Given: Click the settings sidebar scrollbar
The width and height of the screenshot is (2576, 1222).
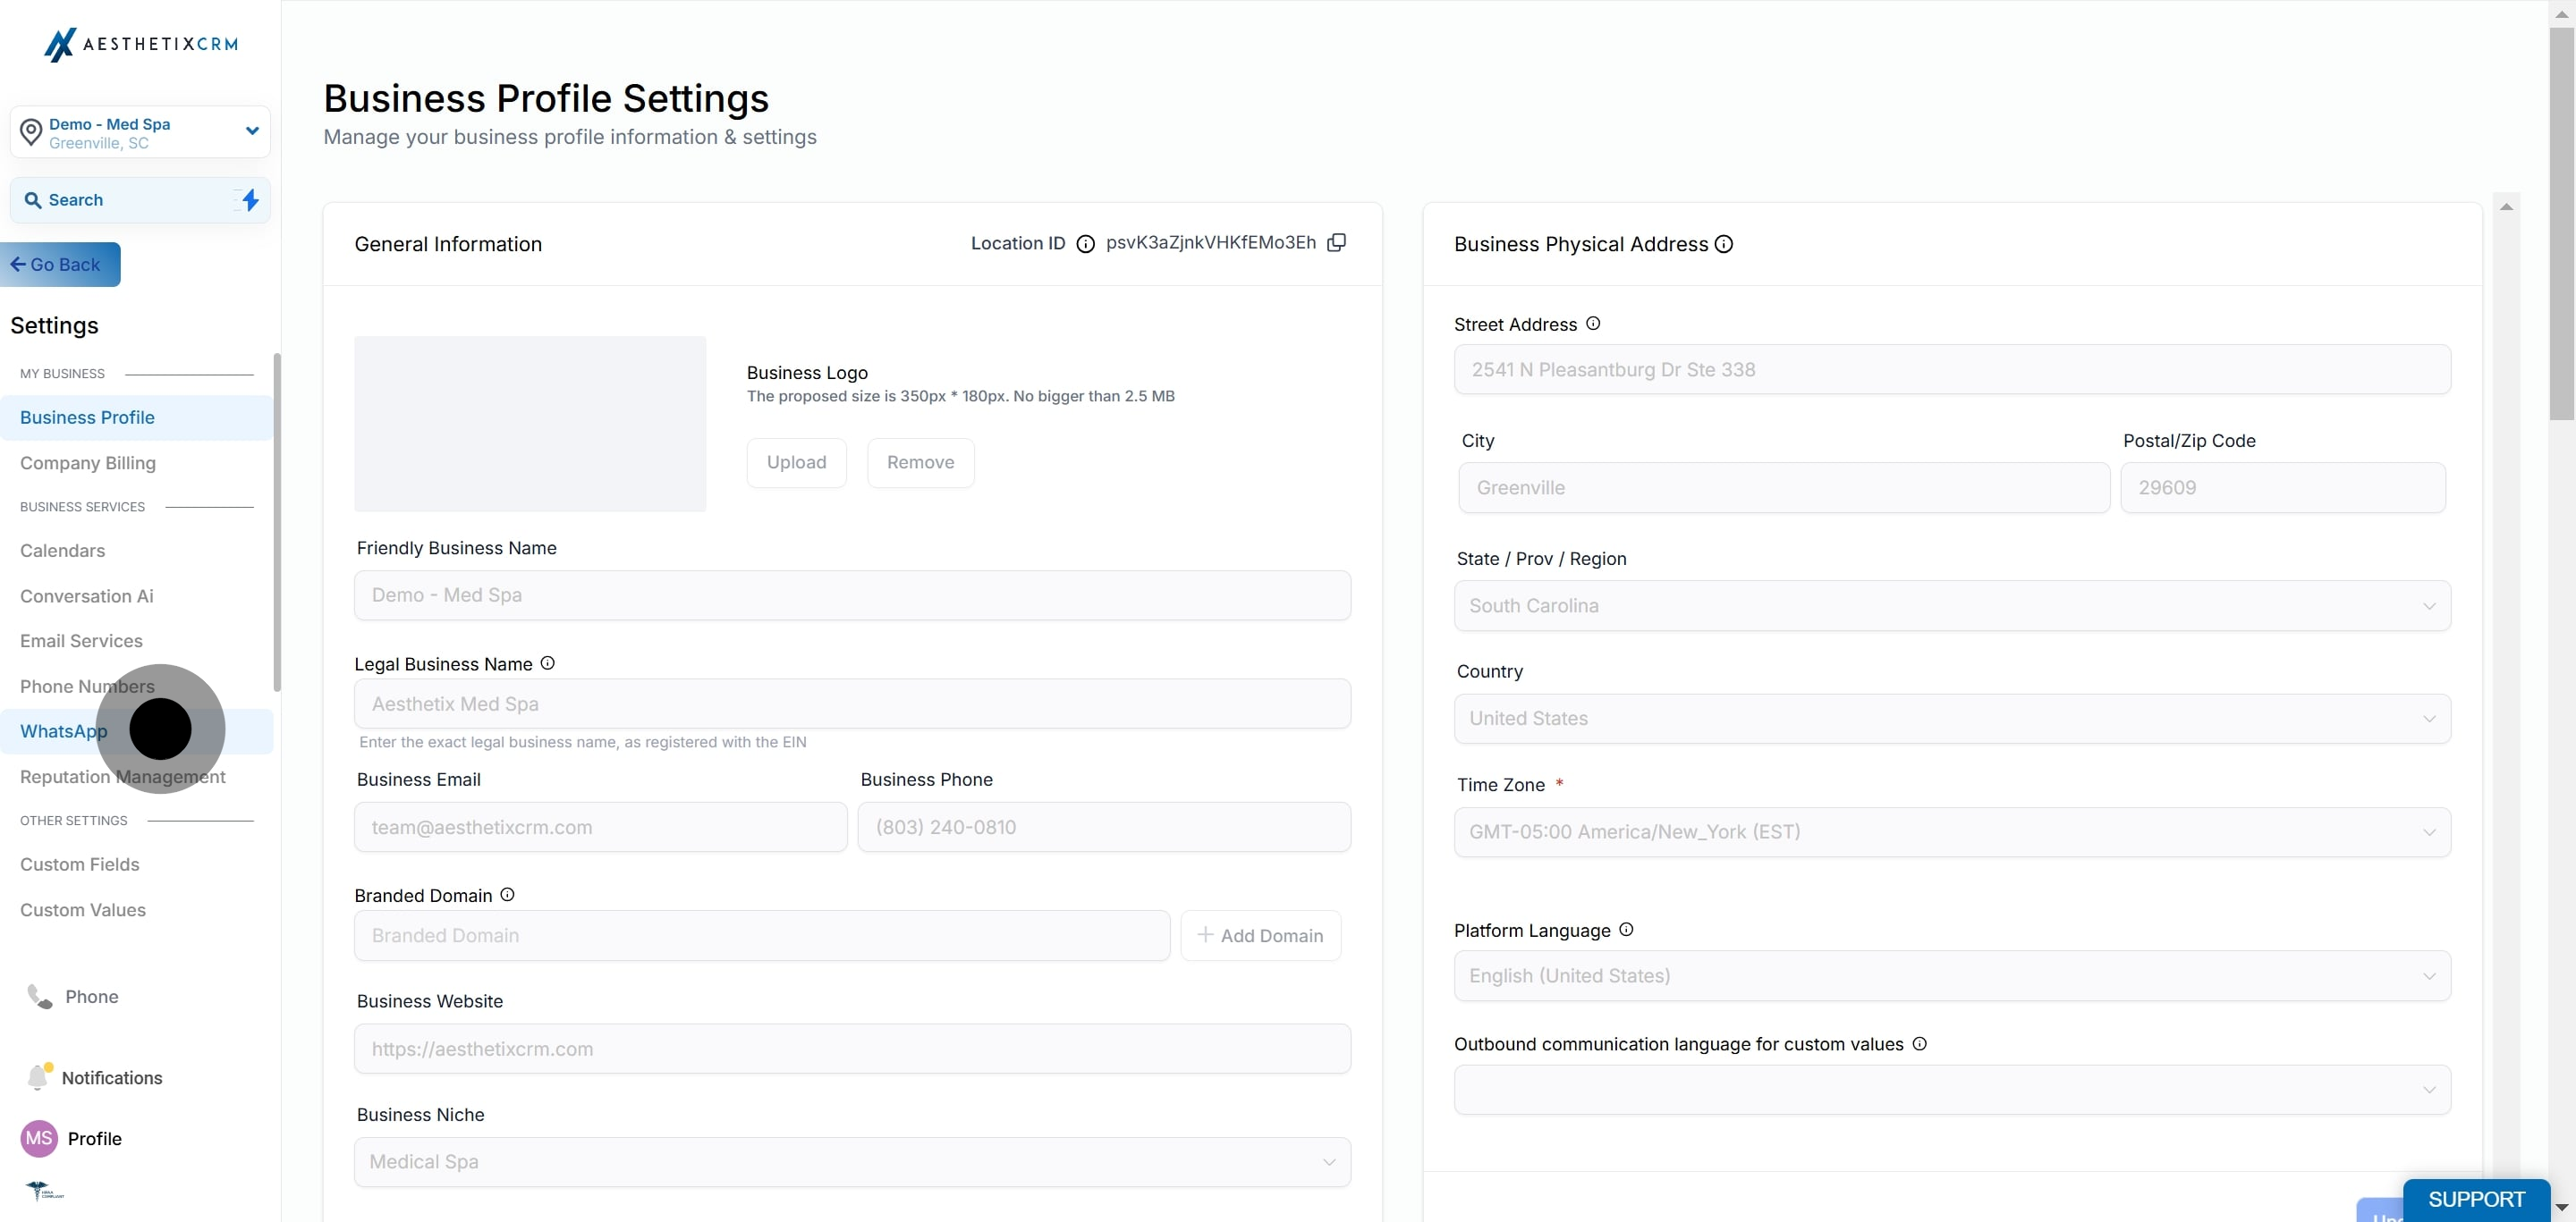Looking at the screenshot, I should [277, 520].
